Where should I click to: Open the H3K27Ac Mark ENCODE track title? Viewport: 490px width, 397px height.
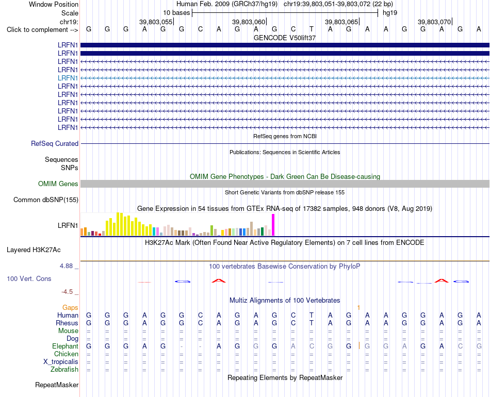click(285, 243)
